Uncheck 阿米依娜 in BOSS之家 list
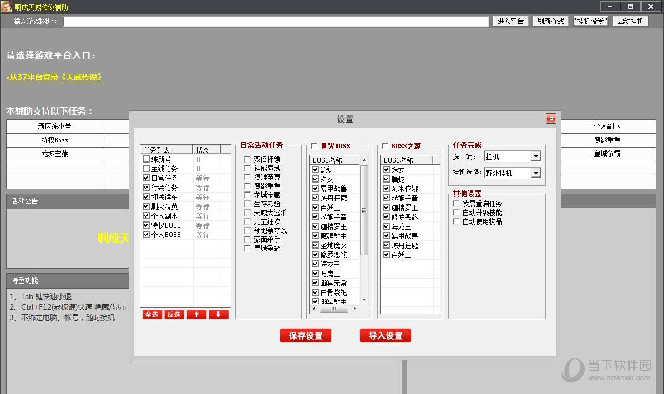 point(386,189)
